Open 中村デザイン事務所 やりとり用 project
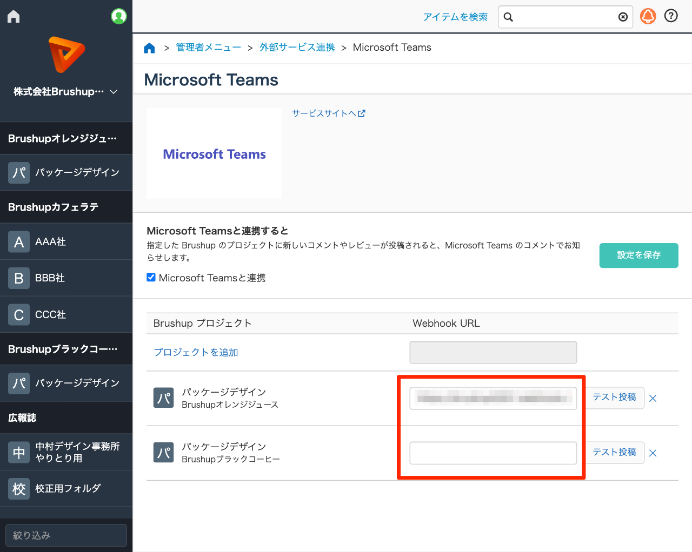692x552 pixels. [77, 452]
